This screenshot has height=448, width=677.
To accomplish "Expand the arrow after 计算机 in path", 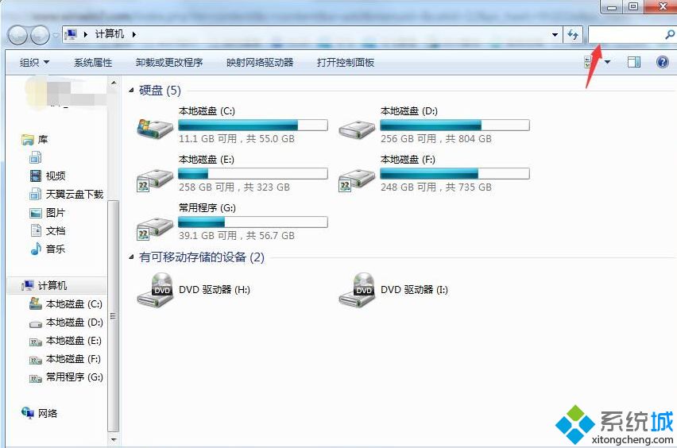I will click(134, 34).
